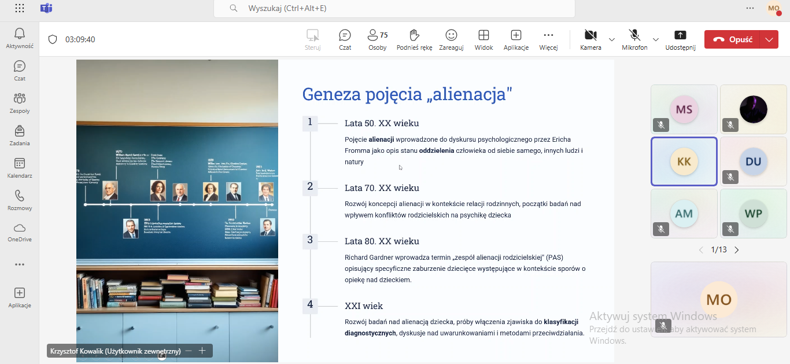Image resolution: width=790 pixels, height=364 pixels.
Task: Open dropdown arrow beside Opuść button
Action: [x=769, y=39]
